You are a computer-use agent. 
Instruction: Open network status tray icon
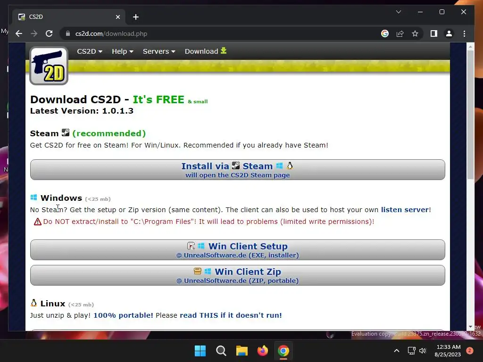pyautogui.click(x=411, y=351)
